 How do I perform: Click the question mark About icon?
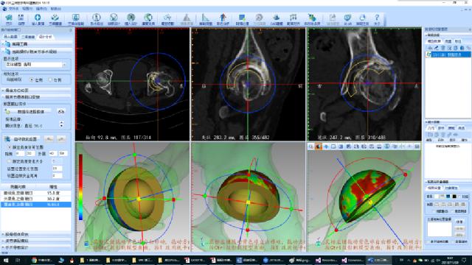pyautogui.click(x=377, y=19)
